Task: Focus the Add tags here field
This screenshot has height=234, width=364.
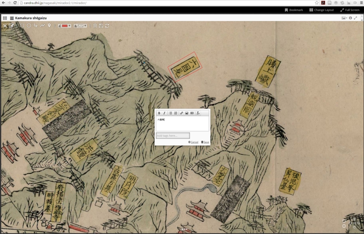Action: click(x=173, y=136)
